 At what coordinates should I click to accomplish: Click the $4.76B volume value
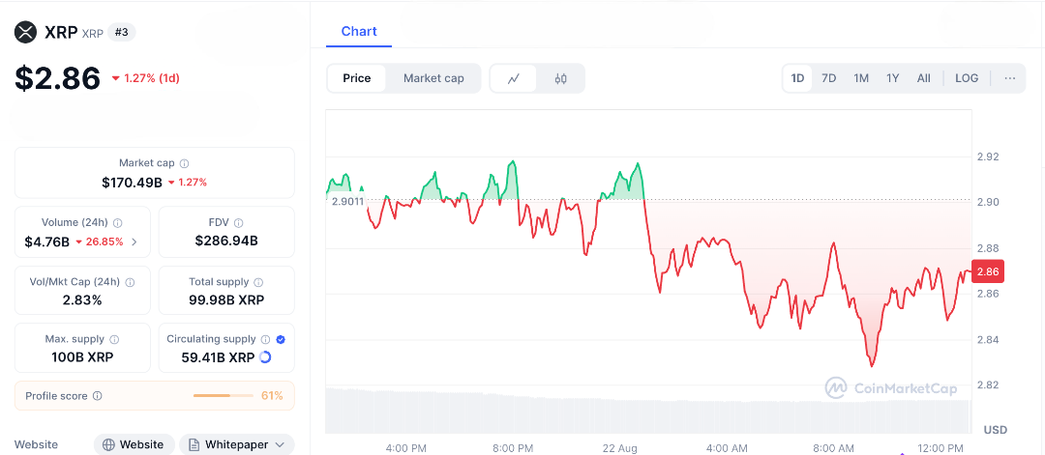point(46,242)
